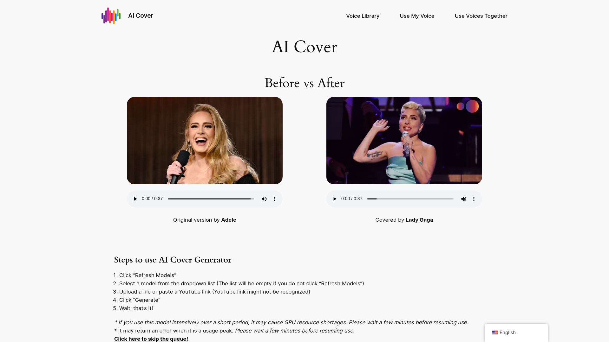Navigate to Use My Voice section
Image resolution: width=609 pixels, height=342 pixels.
tap(417, 16)
